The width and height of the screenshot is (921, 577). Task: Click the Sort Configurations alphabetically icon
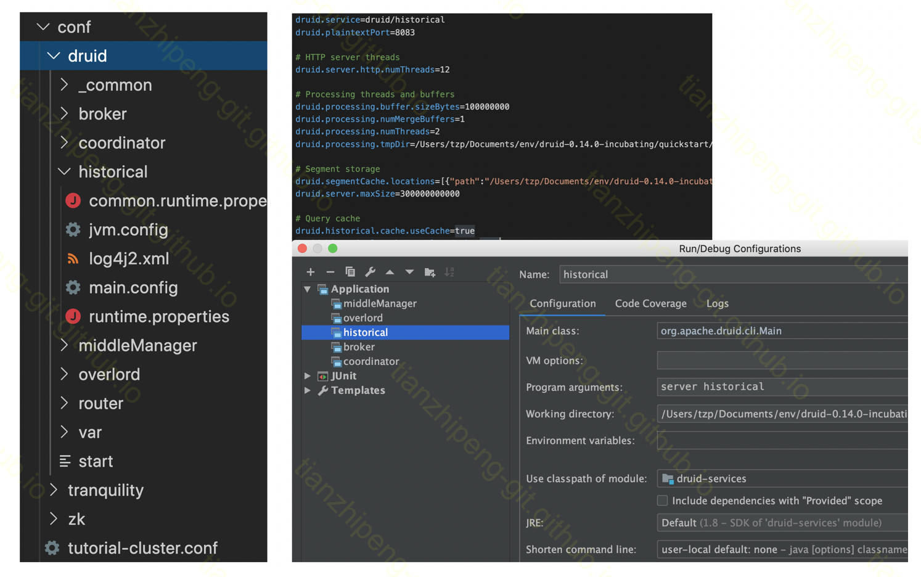tap(449, 272)
